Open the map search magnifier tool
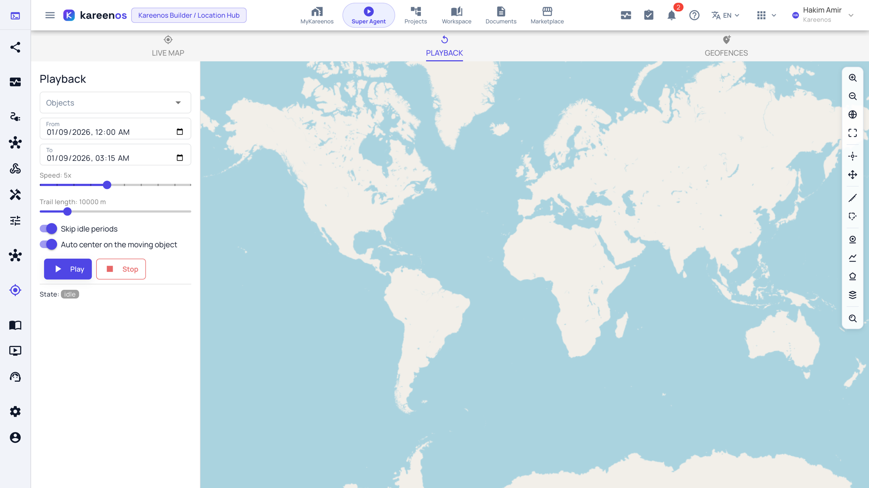 (852, 318)
